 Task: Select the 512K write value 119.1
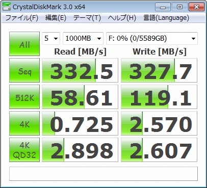(159, 97)
